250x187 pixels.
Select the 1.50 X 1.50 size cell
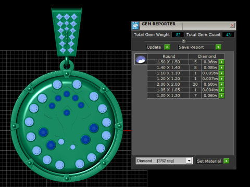(x=168, y=62)
